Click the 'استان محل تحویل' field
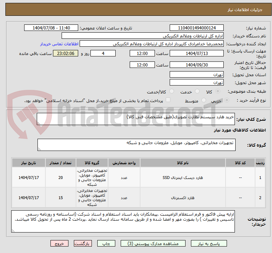The image size is (272, 253). (197, 75)
